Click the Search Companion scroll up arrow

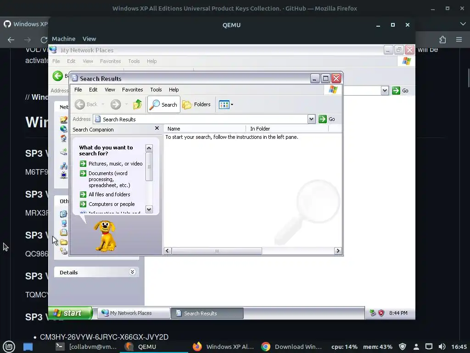[149, 148]
